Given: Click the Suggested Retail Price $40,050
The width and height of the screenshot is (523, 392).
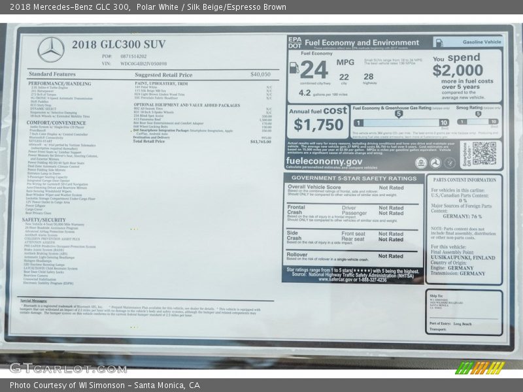Looking at the screenshot, I should pyautogui.click(x=260, y=74).
